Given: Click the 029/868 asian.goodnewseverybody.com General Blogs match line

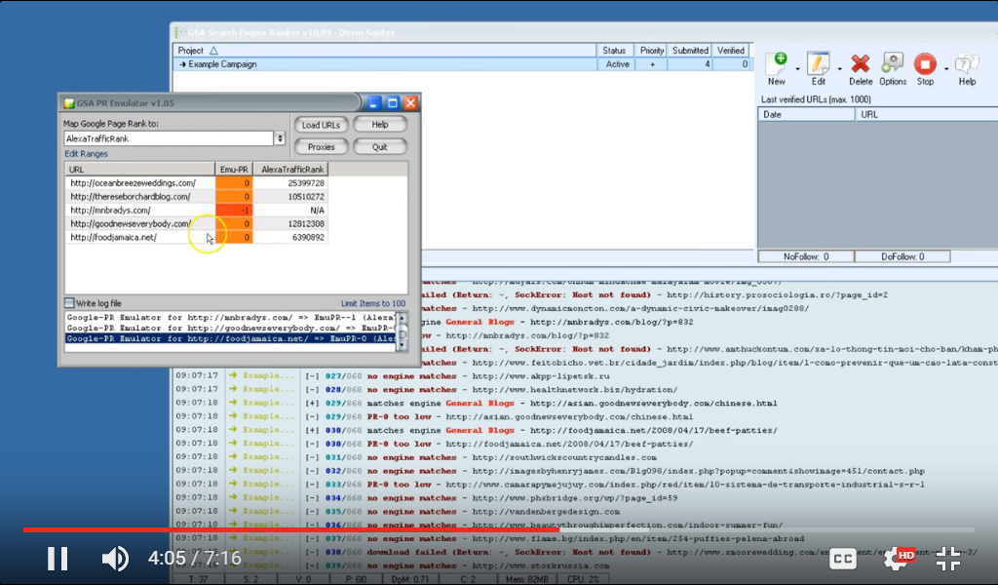Looking at the screenshot, I should [x=476, y=403].
